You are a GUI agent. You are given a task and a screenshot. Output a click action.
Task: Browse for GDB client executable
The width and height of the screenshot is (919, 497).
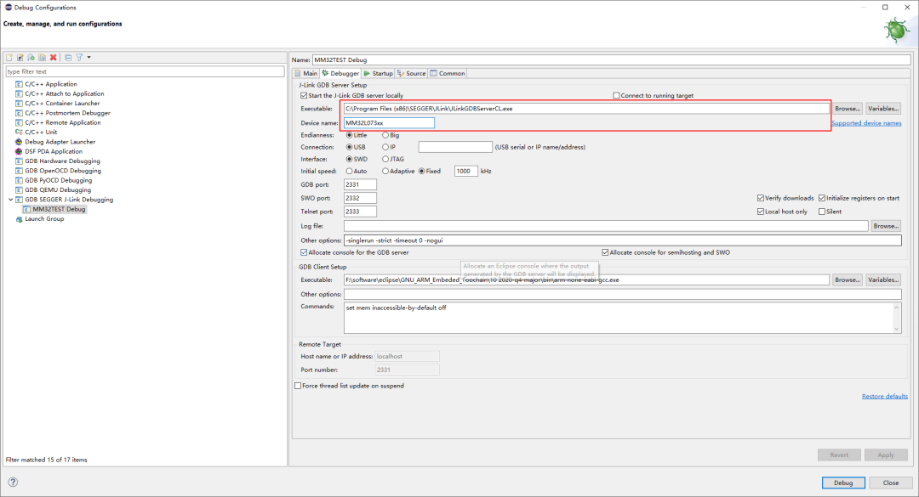(x=848, y=280)
